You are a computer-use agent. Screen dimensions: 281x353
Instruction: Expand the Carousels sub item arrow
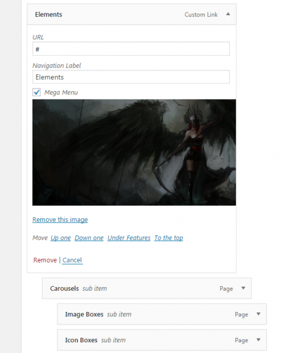coord(243,288)
